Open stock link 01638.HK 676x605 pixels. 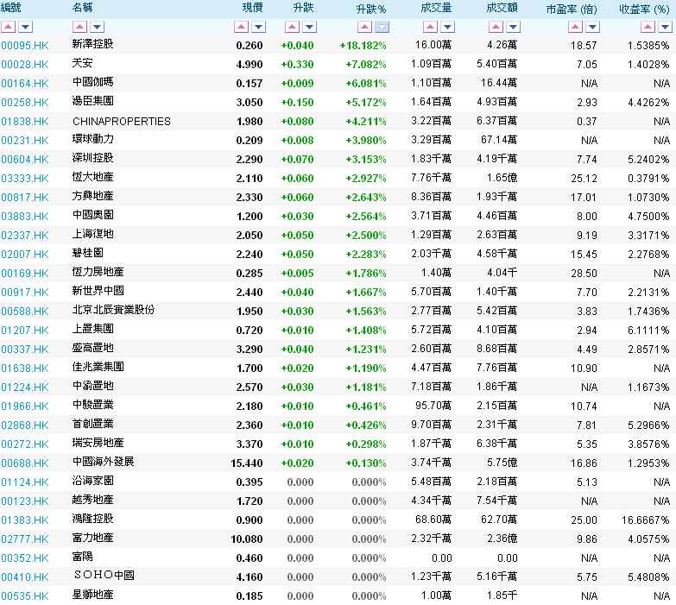25,368
